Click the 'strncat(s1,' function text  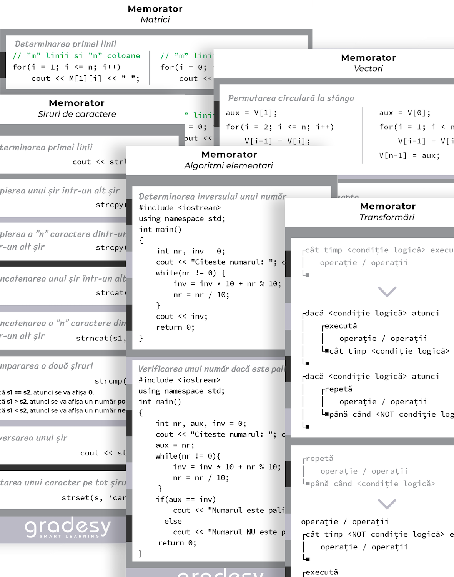[101, 338]
